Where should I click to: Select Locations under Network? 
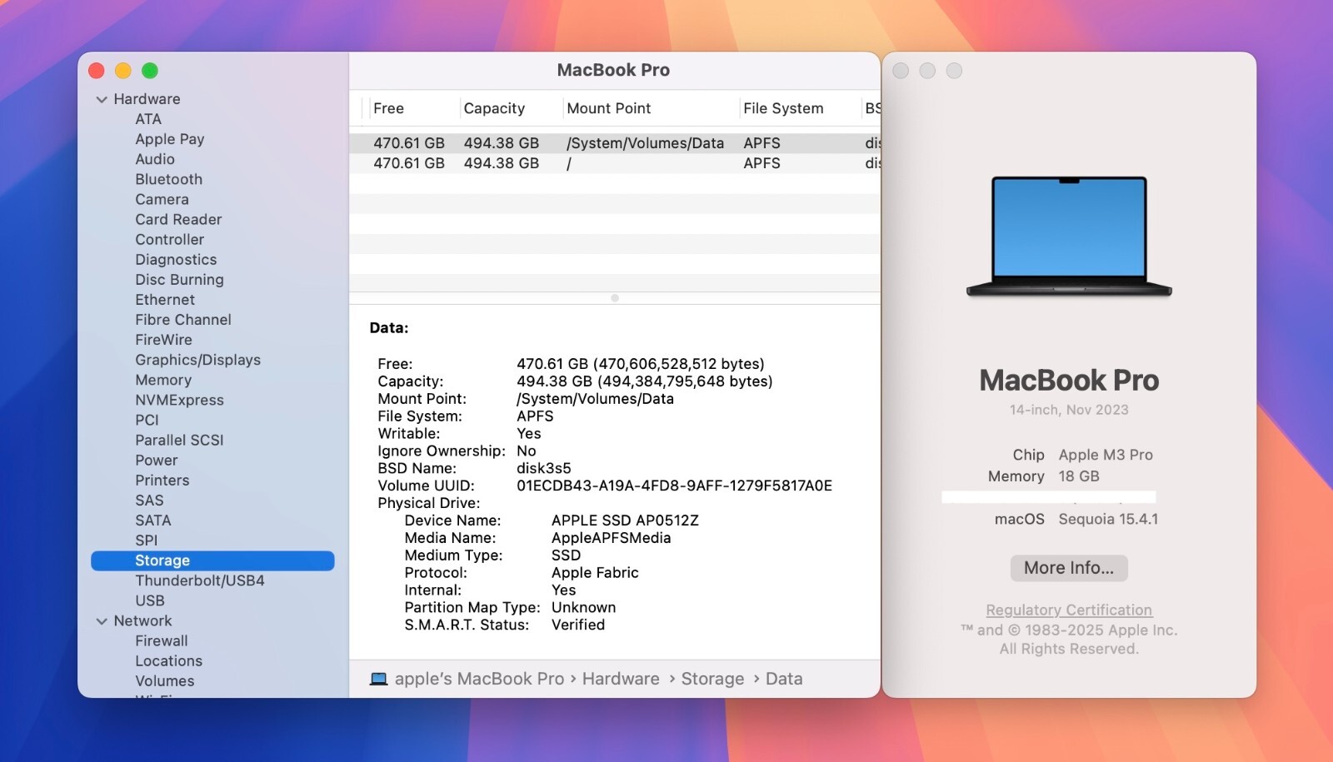point(169,660)
